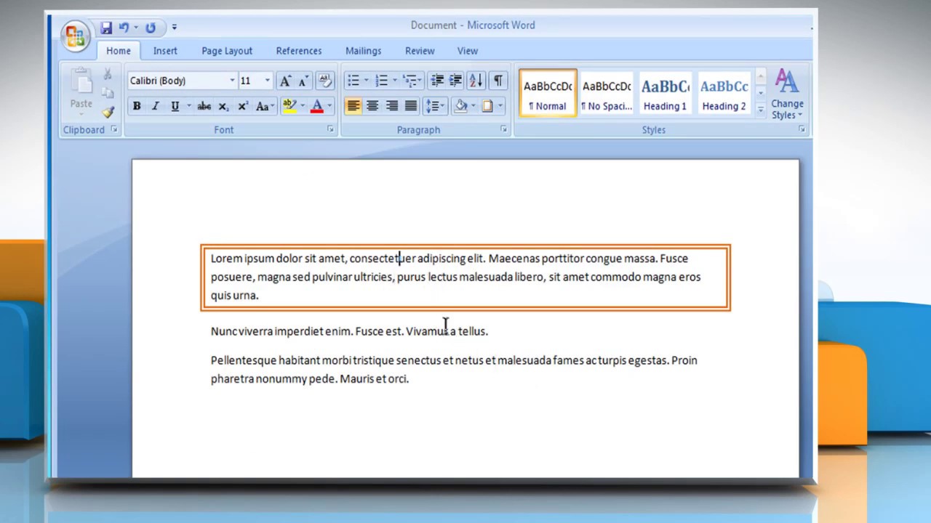The width and height of the screenshot is (931, 523).
Task: Clear formatting with the eraser icon
Action: tap(325, 81)
